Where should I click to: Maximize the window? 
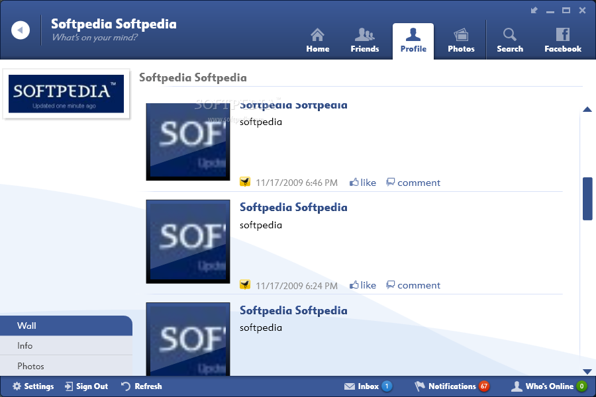pos(566,11)
